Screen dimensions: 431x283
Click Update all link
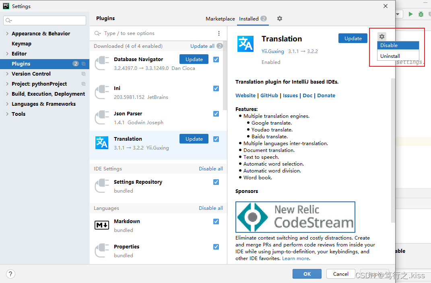tap(202, 46)
